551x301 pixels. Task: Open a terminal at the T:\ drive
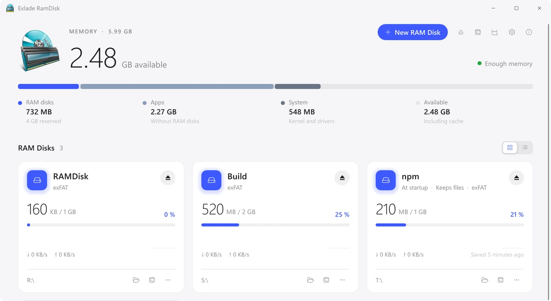pos(501,280)
